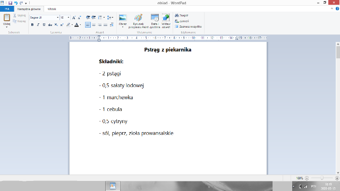Decrease font size with shrink font icon

tap(79, 18)
